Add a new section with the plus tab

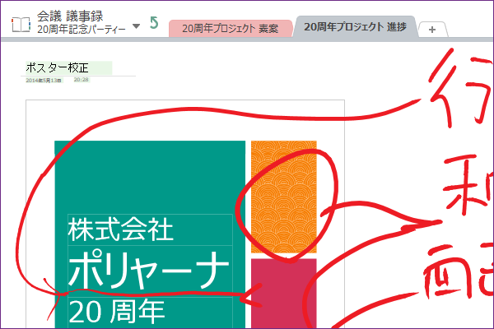pos(432,30)
